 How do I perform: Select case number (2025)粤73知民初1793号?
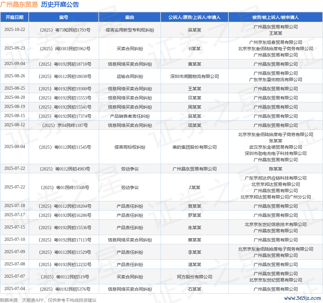64,30
